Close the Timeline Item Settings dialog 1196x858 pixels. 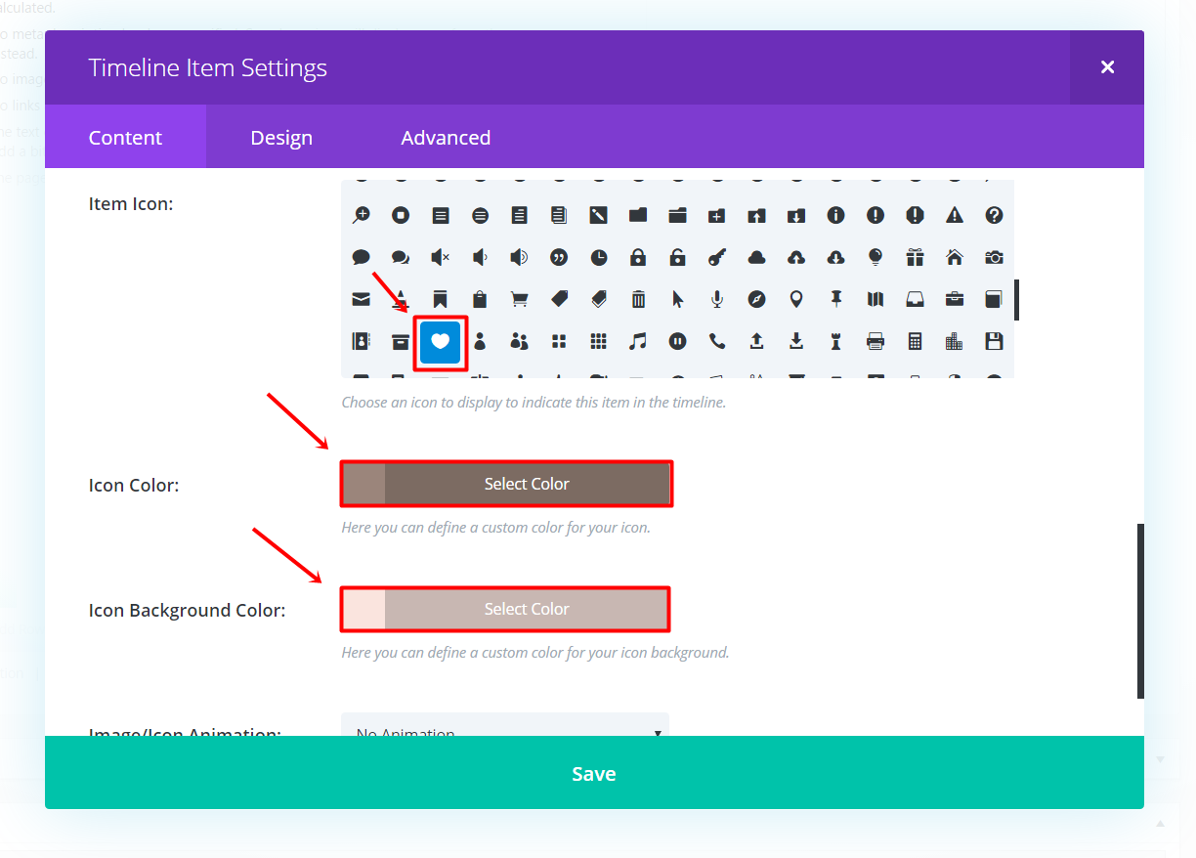point(1107,67)
